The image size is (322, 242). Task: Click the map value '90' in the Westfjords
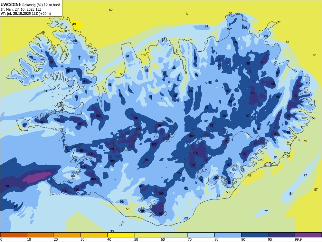click(75, 41)
